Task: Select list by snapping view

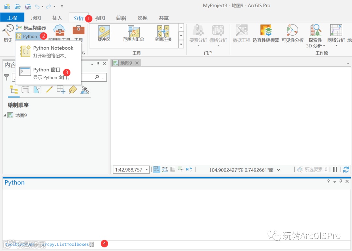Action: pos(61,90)
